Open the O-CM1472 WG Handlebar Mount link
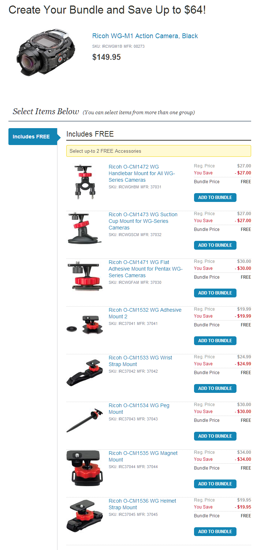 142,173
